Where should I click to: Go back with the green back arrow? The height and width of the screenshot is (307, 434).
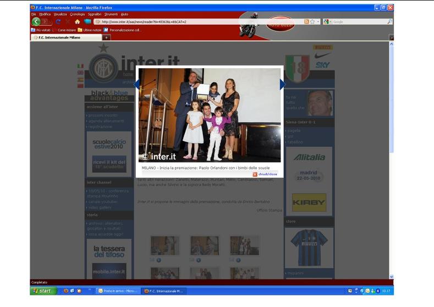[36, 21]
